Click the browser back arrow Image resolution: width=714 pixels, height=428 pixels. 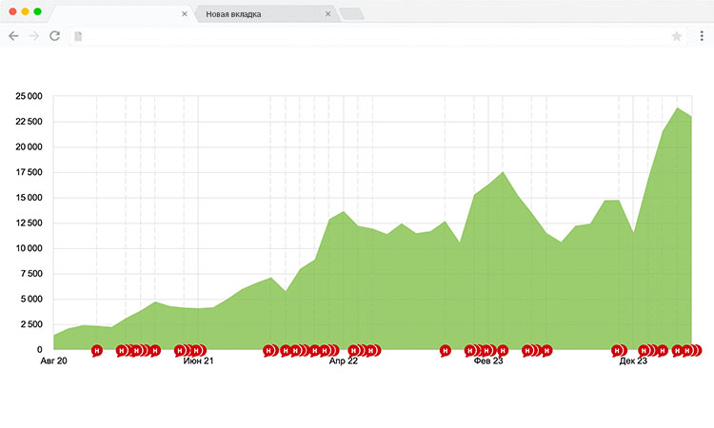[x=13, y=36]
